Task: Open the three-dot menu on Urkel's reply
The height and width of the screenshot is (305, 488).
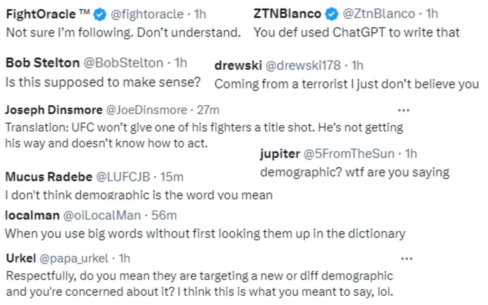Action: click(x=407, y=259)
